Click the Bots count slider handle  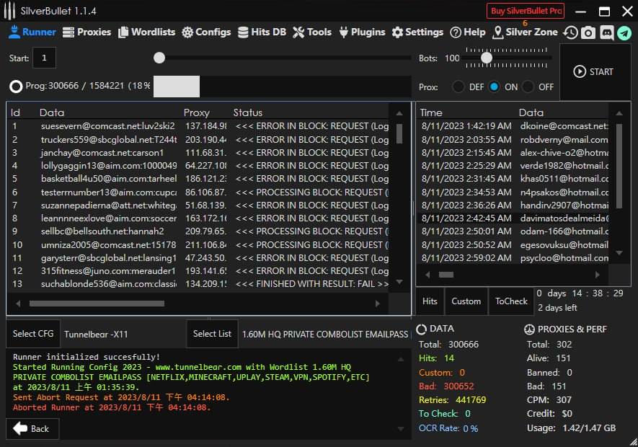click(x=487, y=58)
